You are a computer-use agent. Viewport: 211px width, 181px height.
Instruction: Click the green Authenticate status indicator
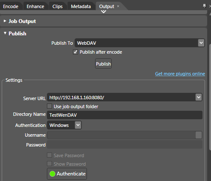52,174
